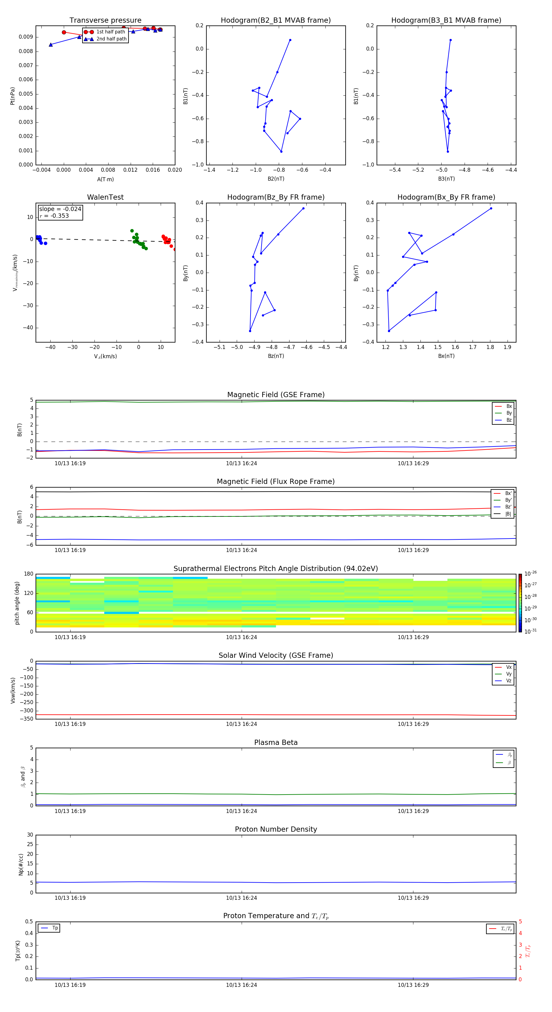Screen dimensions: 552x1012
Task: Click the "Plasma Beta" plot title
Action: [276, 742]
